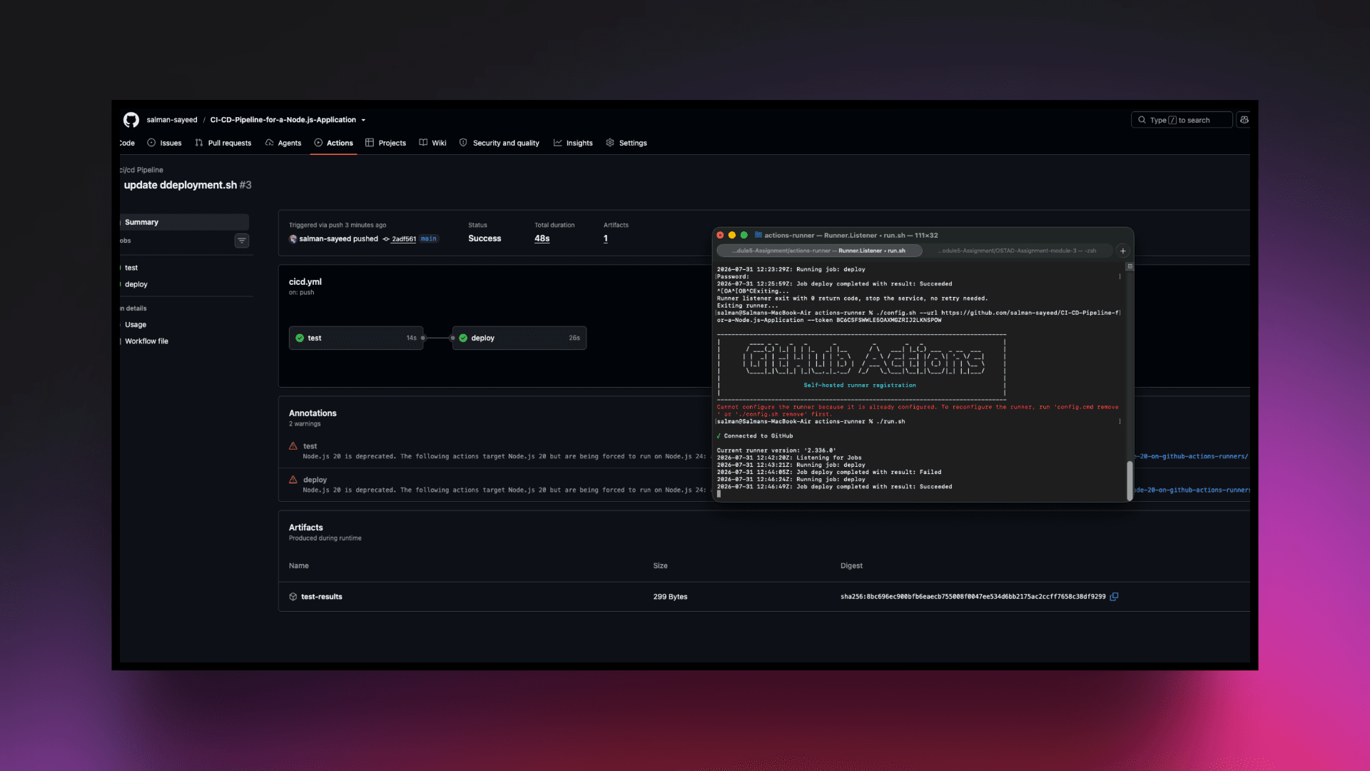This screenshot has height=771, width=1370.
Task: Click the terminal window folder proxy icon
Action: 758,235
